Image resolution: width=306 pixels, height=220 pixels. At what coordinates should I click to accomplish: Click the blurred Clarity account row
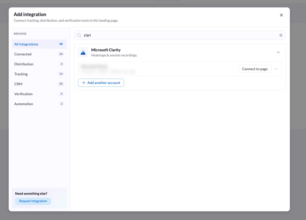click(x=180, y=69)
